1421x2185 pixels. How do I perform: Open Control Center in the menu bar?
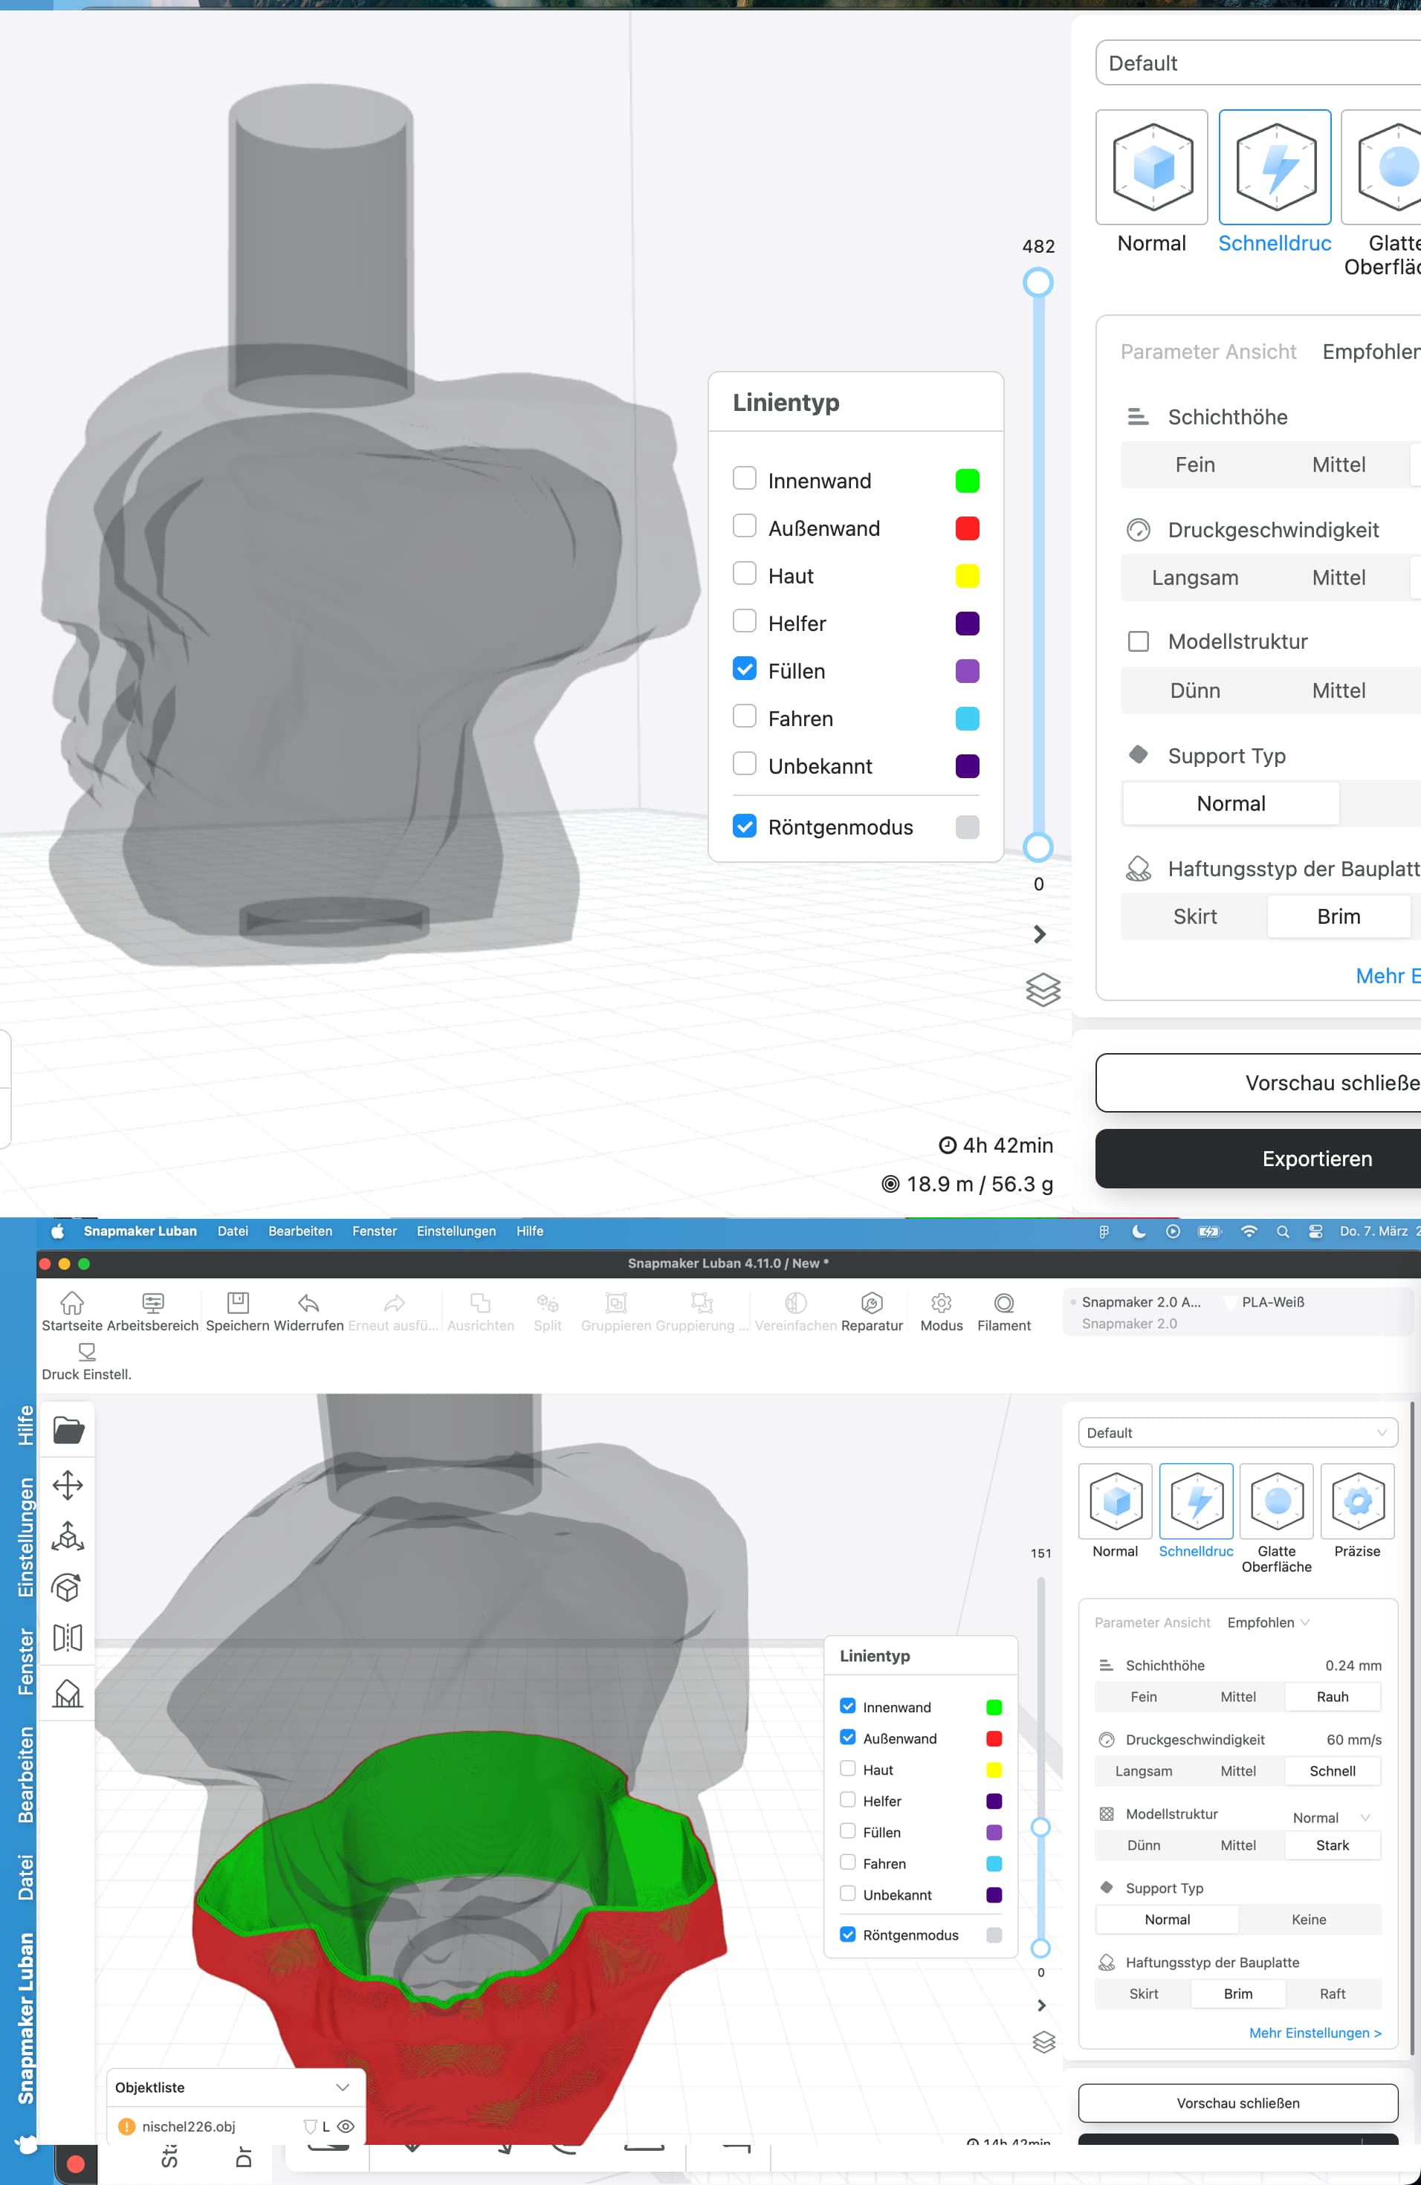pos(1315,1231)
